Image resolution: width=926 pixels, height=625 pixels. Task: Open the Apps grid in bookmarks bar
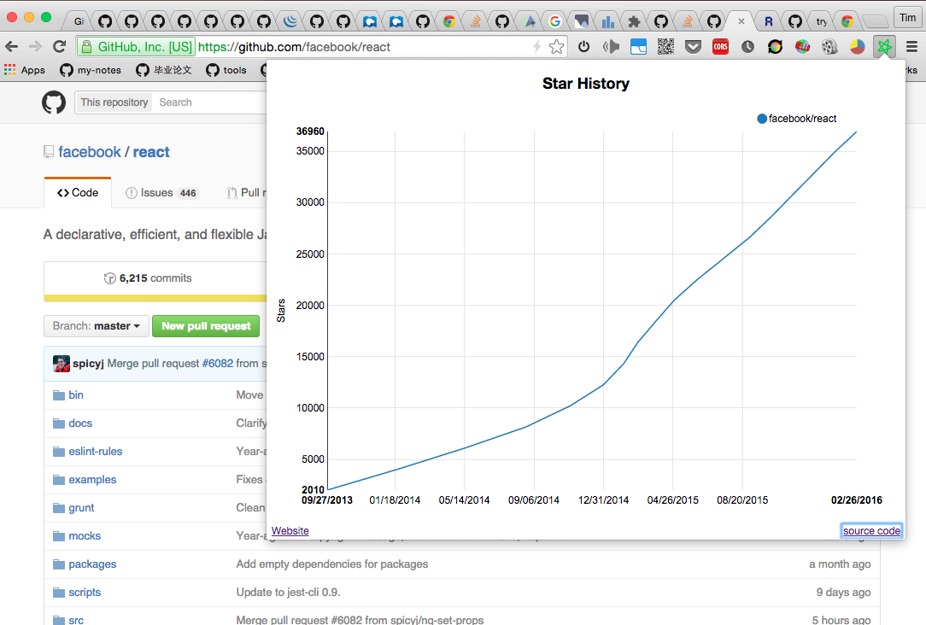(25, 70)
